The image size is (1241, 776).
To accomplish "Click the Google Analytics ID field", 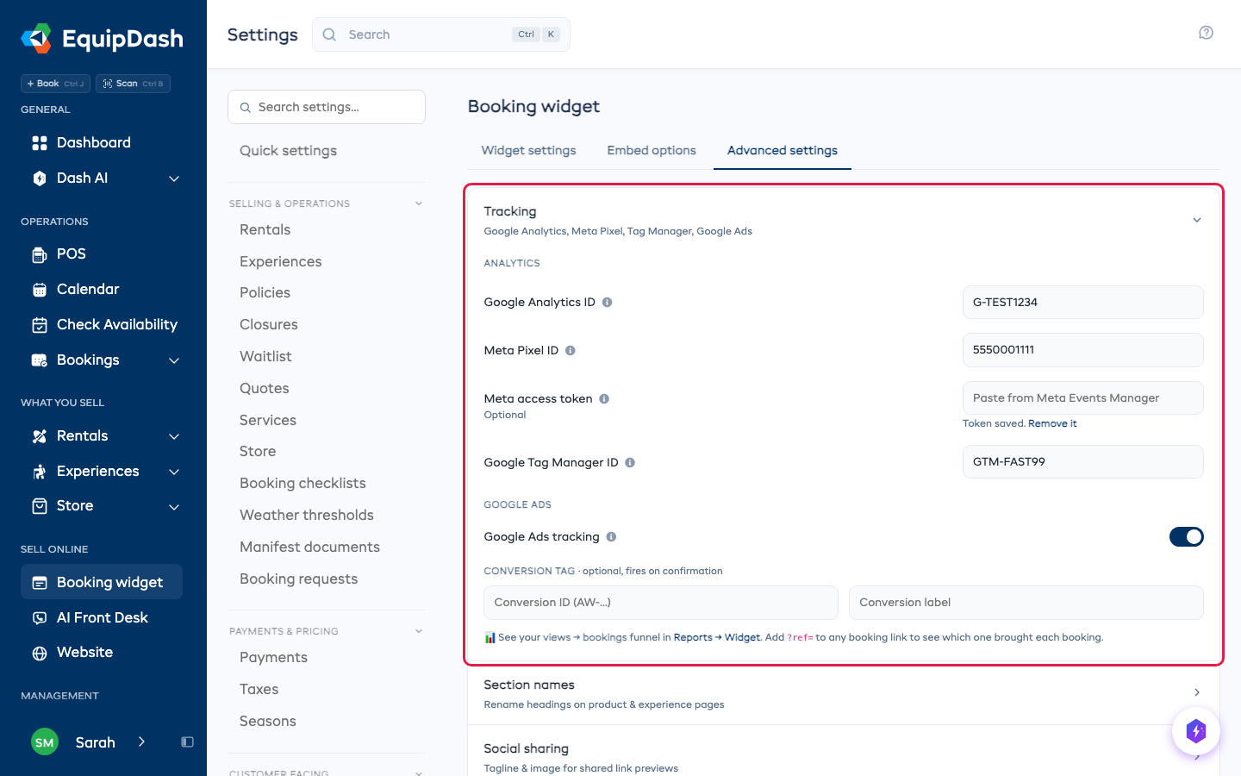I will click(x=1082, y=302).
